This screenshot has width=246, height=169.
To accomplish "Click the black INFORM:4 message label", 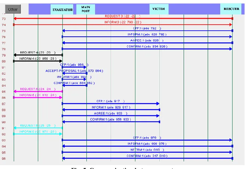I will [38, 59].
